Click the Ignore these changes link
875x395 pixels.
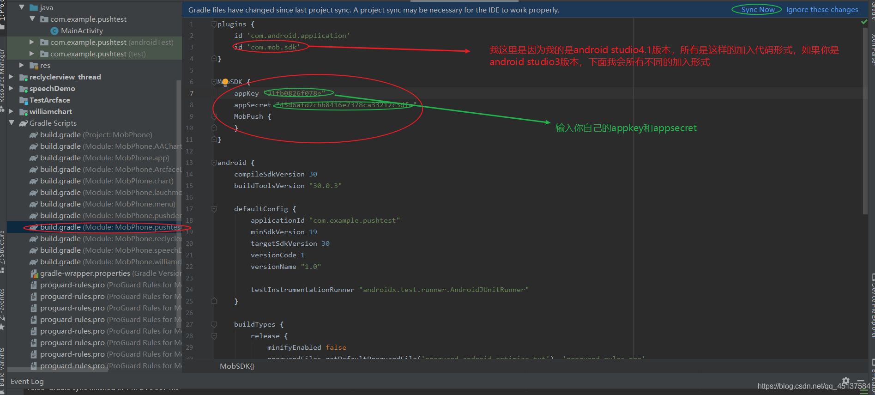click(x=822, y=10)
